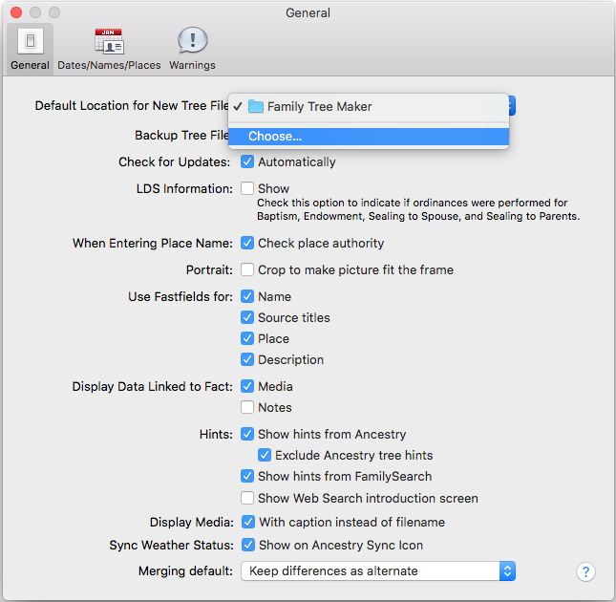Screen dimensions: 616x602
Task: Toggle Show hints from Ancestry
Action: (x=247, y=434)
